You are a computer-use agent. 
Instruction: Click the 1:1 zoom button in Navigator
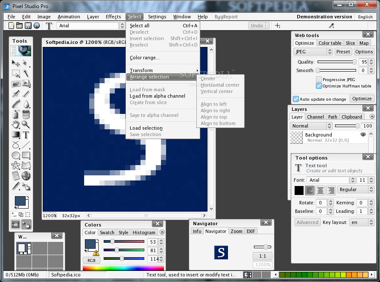[x=263, y=256]
